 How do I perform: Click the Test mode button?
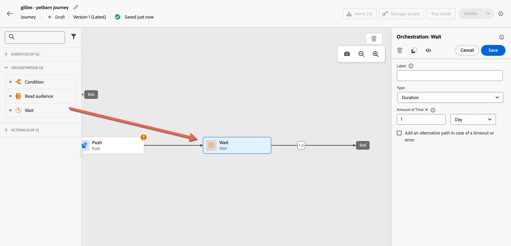tap(441, 14)
